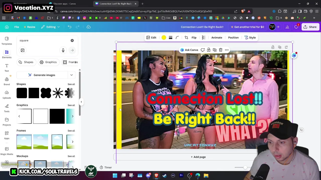Expand the Editing mode dropdown
This screenshot has height=180, width=321.
tap(50, 27)
